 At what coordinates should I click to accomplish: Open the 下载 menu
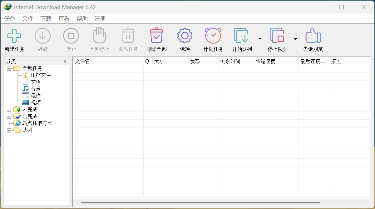point(46,19)
